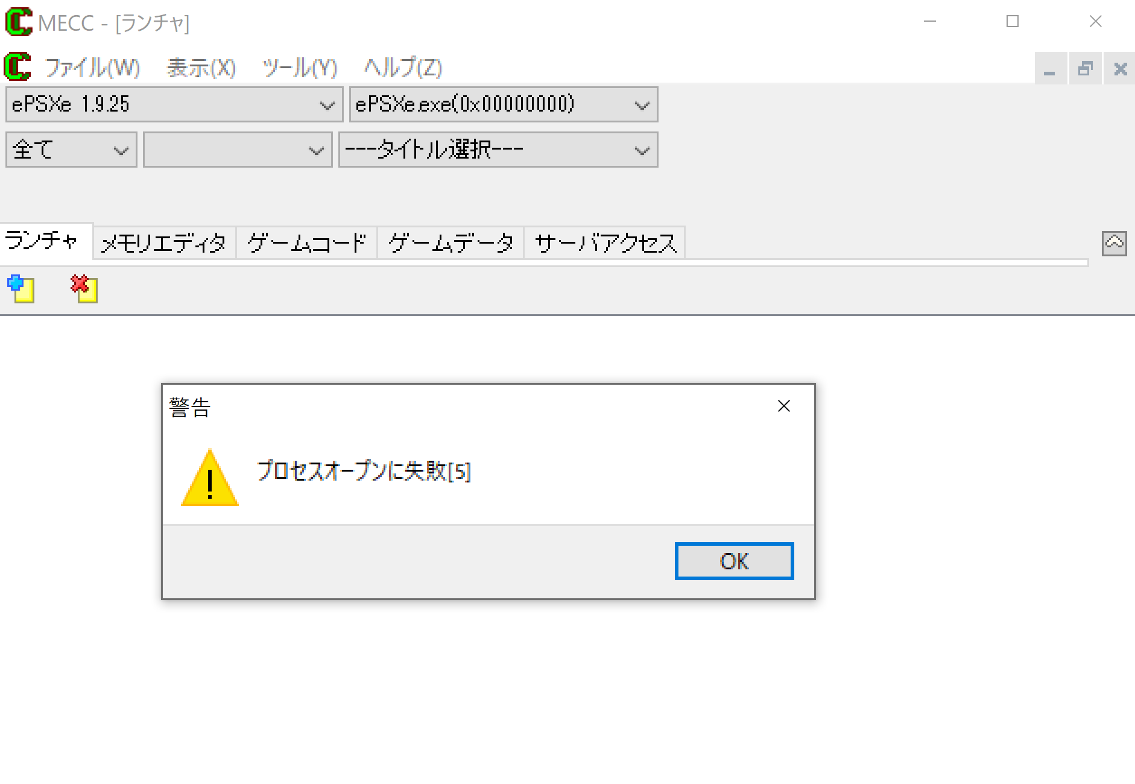Click the MECC logo in the title bar

[19, 22]
